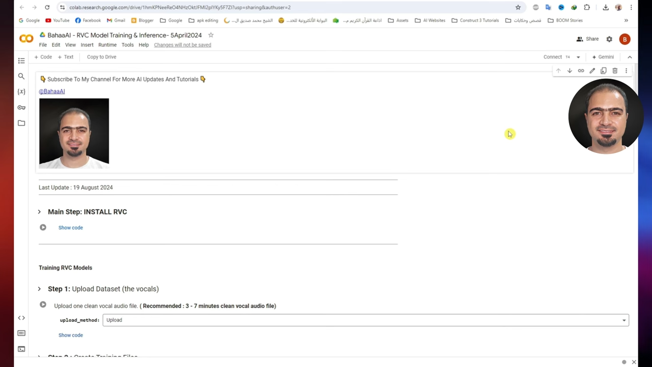
Task: Click the Copy to Drive button
Action: click(101, 57)
